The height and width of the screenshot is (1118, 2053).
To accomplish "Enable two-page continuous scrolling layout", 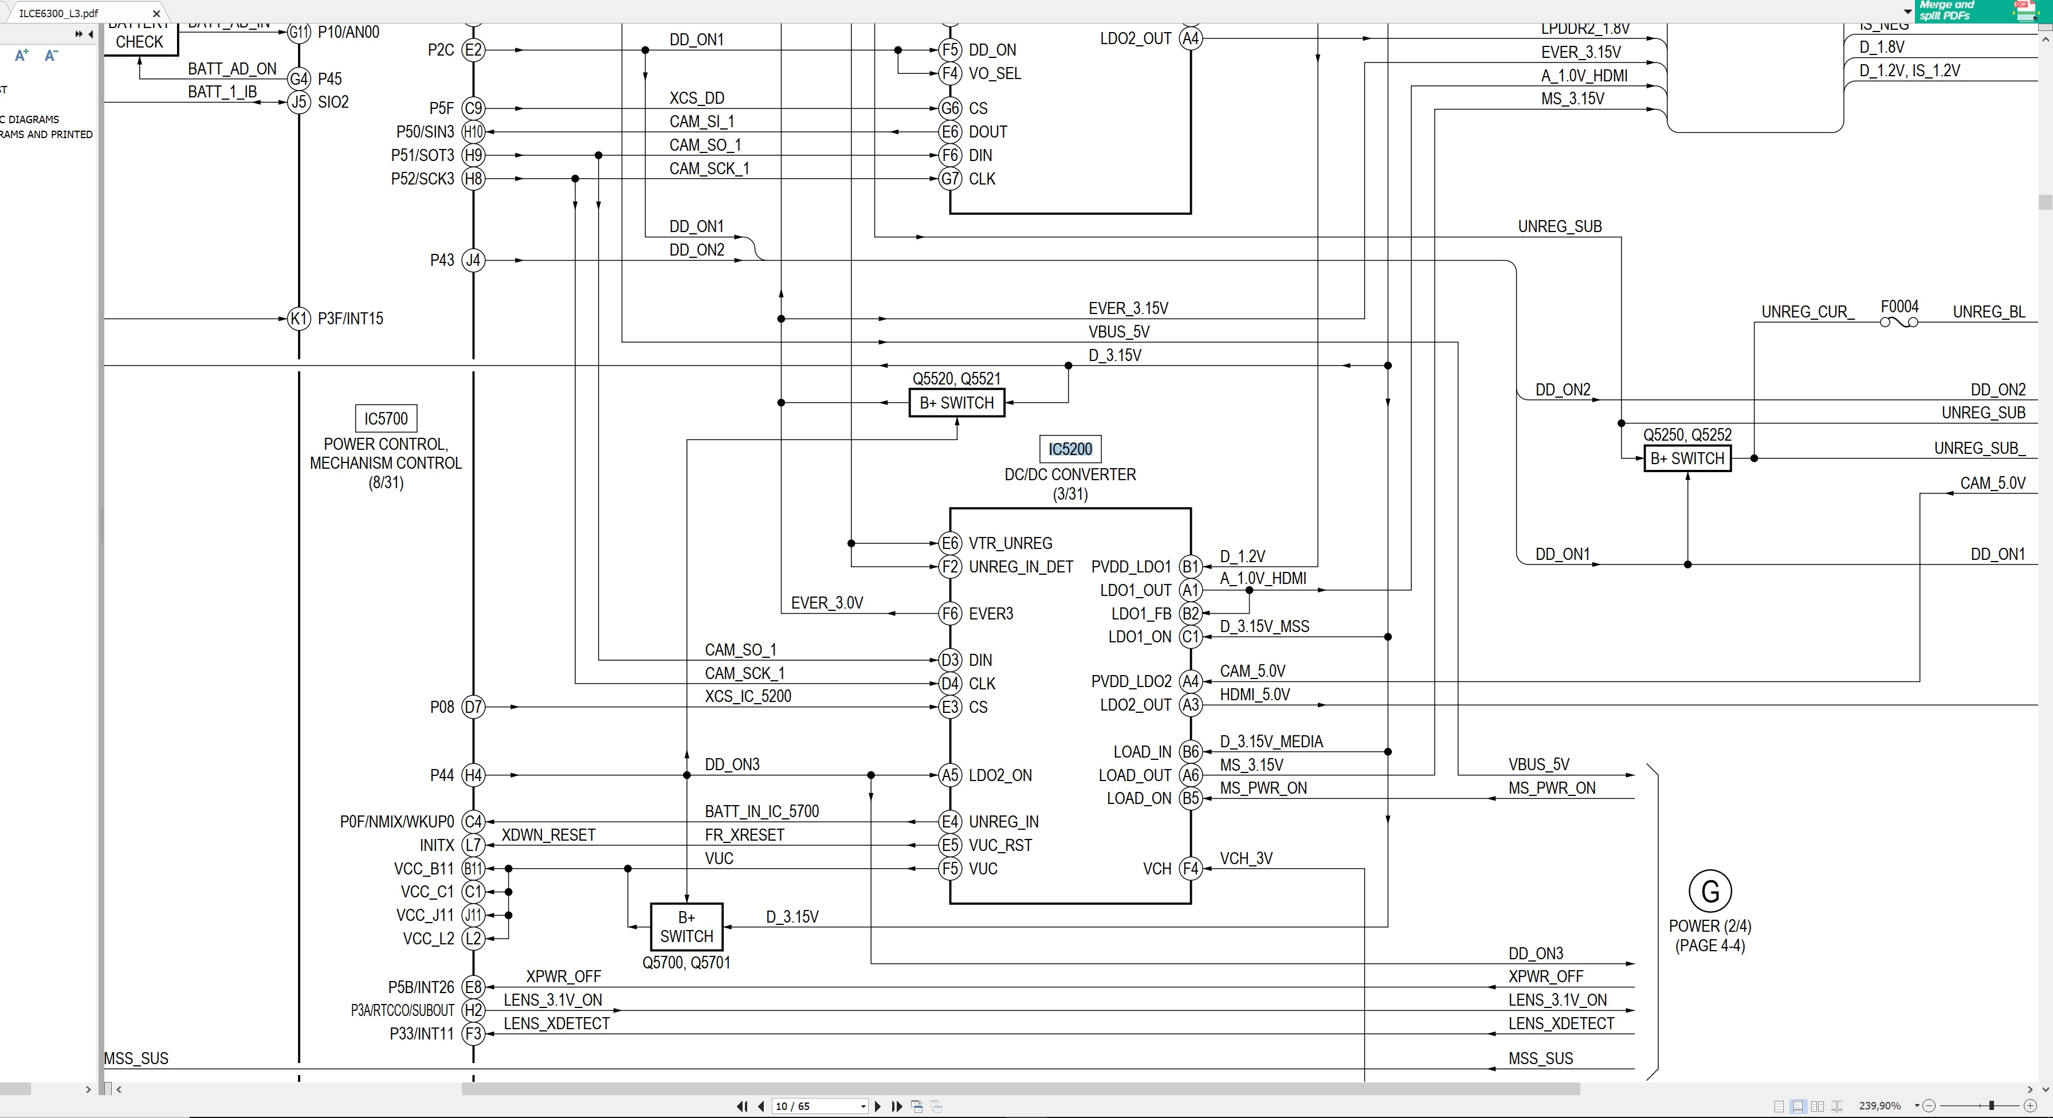I will click(x=1837, y=1106).
